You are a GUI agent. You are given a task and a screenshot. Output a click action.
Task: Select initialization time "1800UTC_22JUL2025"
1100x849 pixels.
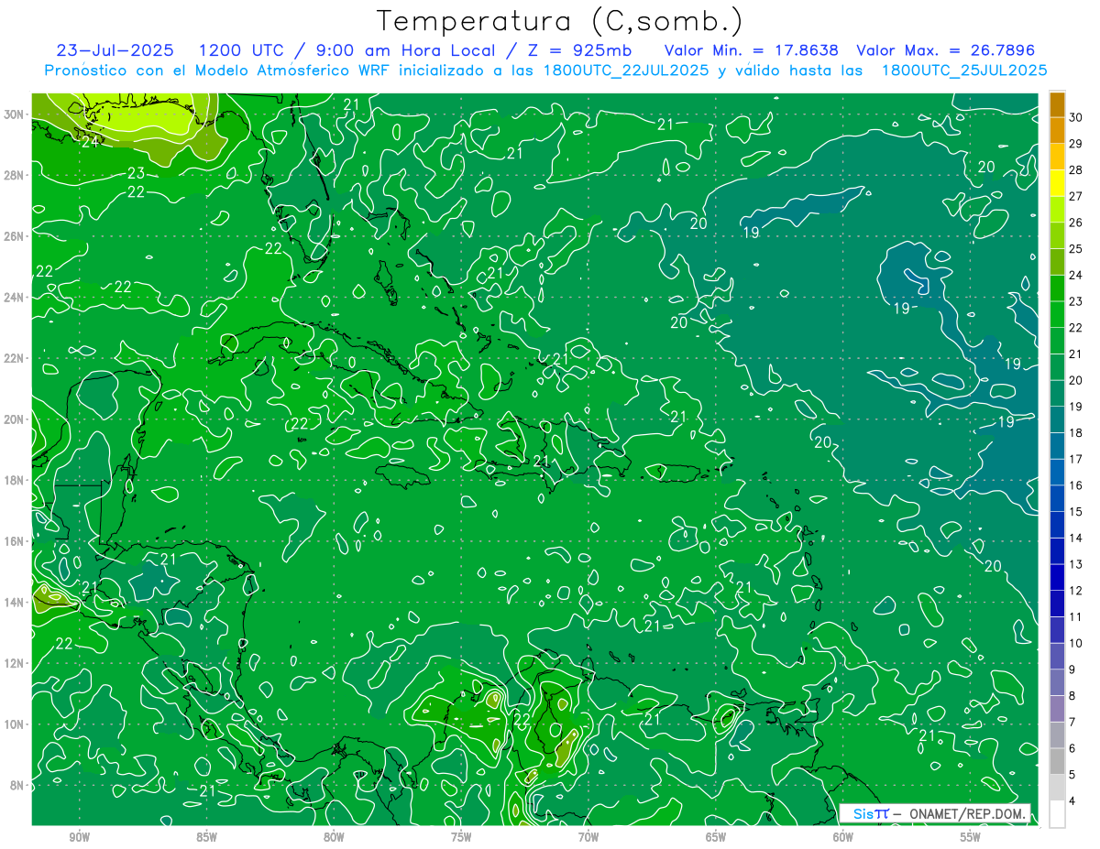625,71
